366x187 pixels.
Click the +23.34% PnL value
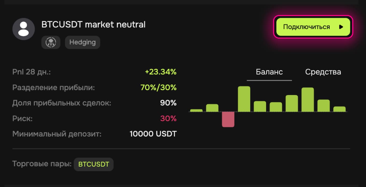(161, 72)
